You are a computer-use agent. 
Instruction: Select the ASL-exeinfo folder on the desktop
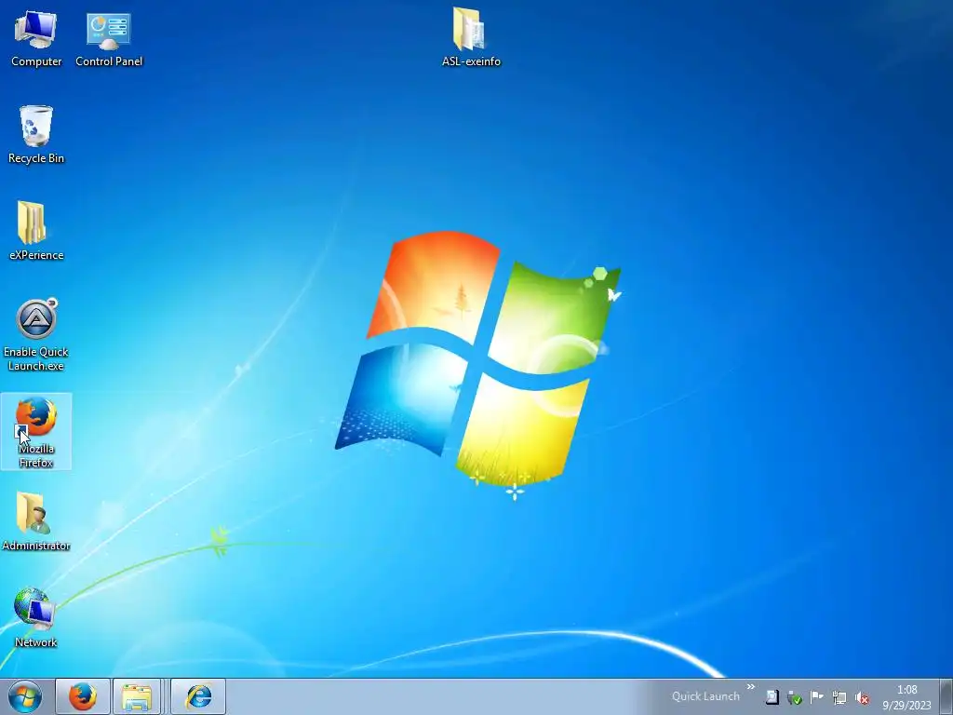471,37
